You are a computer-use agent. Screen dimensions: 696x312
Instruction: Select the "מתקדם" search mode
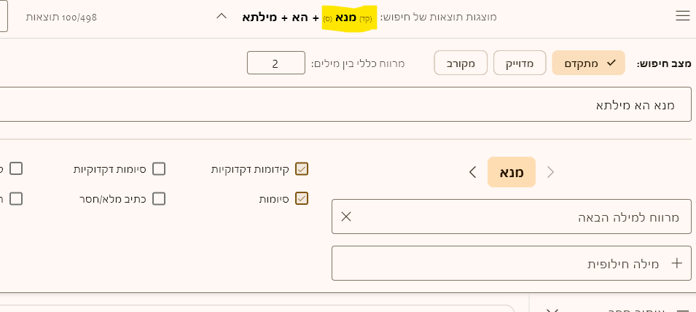tap(588, 63)
